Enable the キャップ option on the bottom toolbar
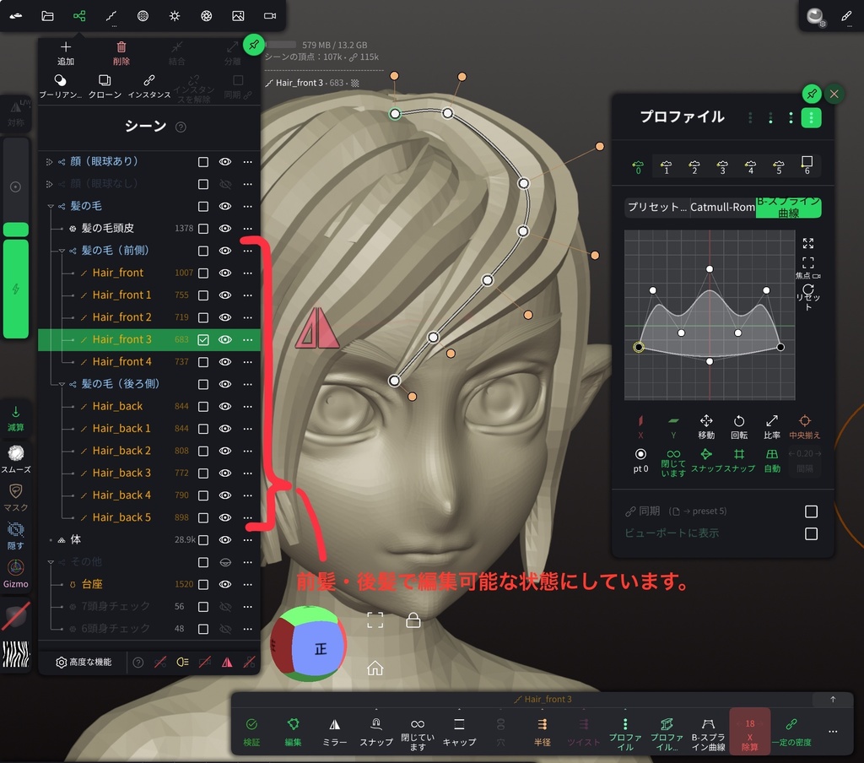This screenshot has height=763, width=864. pyautogui.click(x=458, y=730)
